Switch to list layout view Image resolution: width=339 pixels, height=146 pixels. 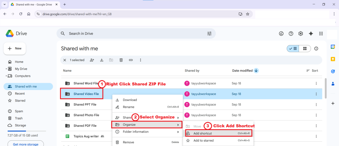click(293, 49)
